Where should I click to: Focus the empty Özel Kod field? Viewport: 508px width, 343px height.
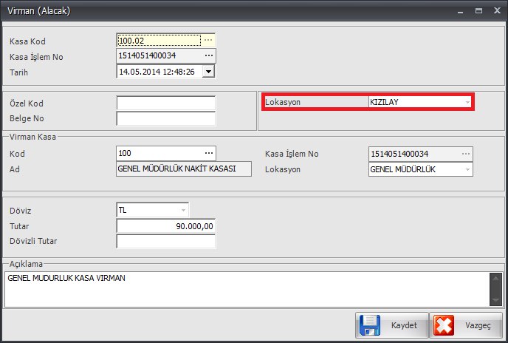[x=166, y=103]
